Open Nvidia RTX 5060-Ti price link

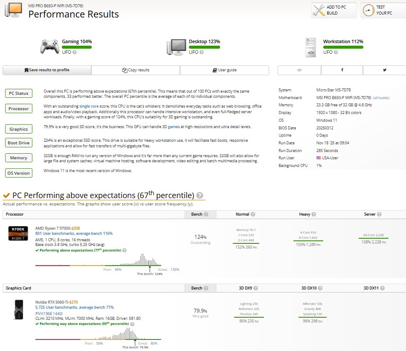tap(73, 302)
